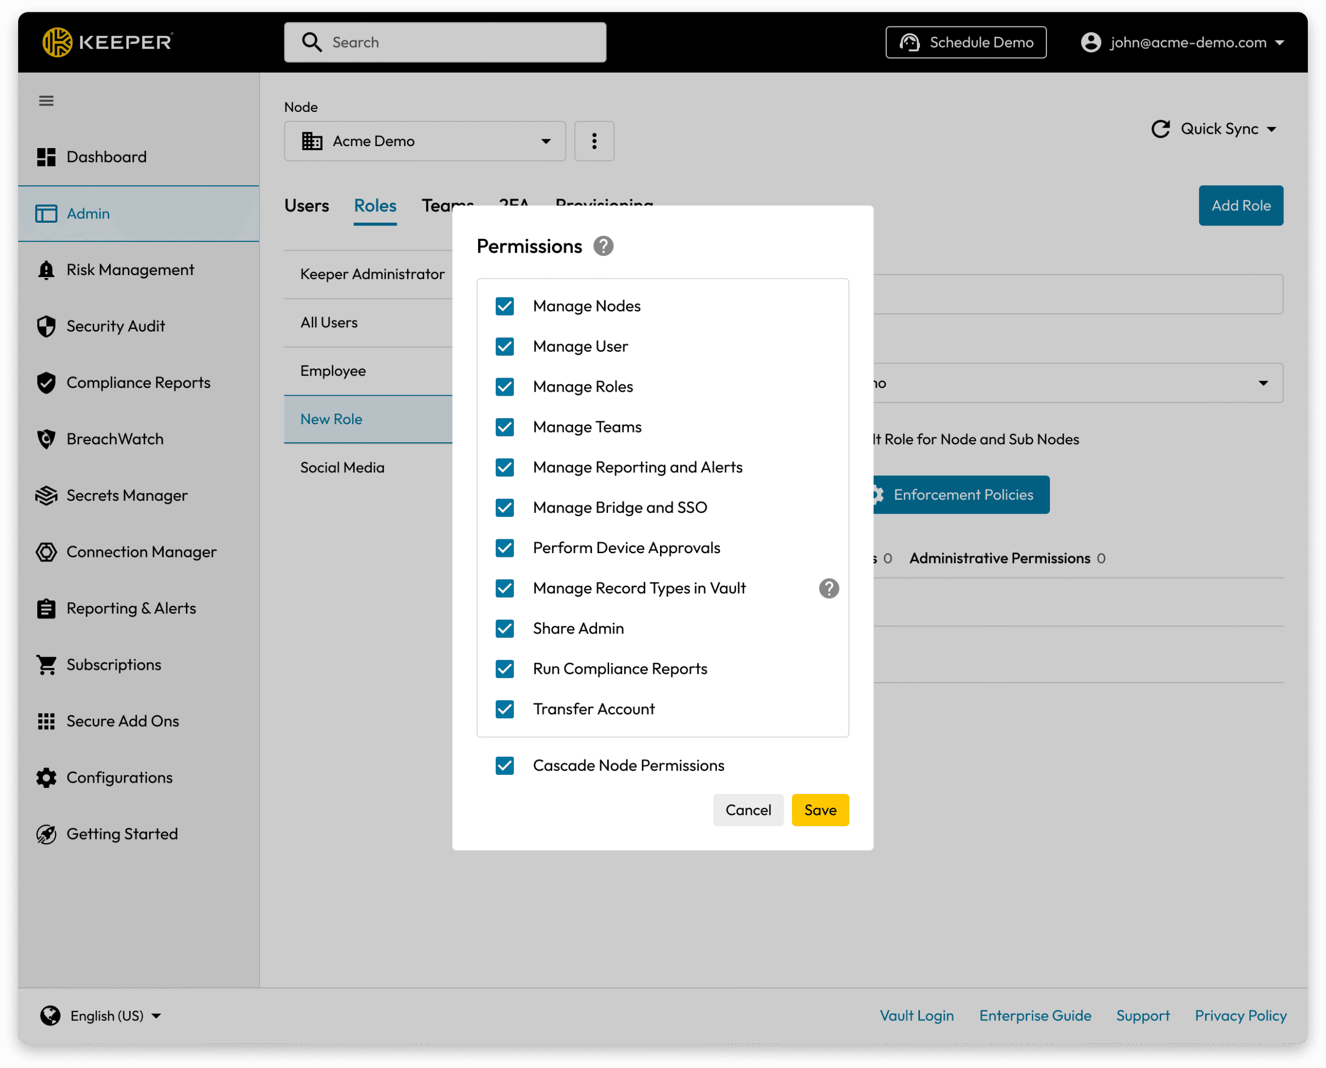Click the hamburger menu icon in the sidebar
1326x1068 pixels.
pyautogui.click(x=46, y=101)
